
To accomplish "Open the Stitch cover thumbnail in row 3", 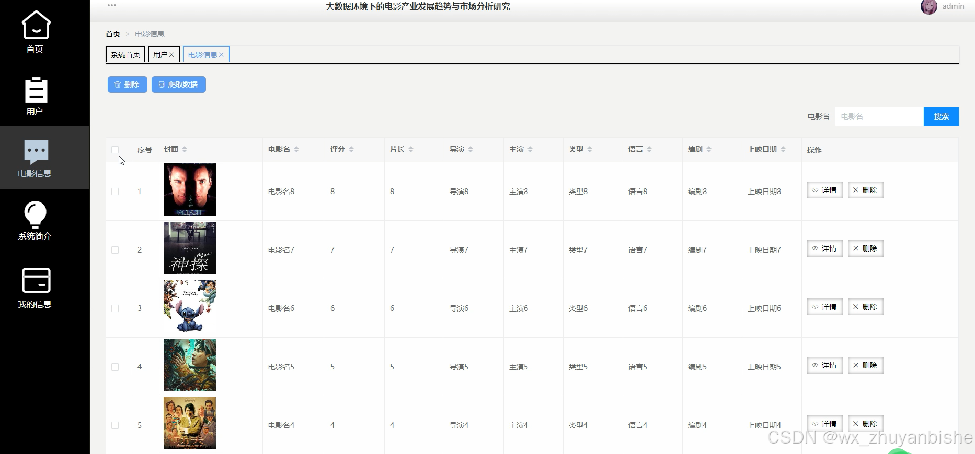I will point(190,306).
